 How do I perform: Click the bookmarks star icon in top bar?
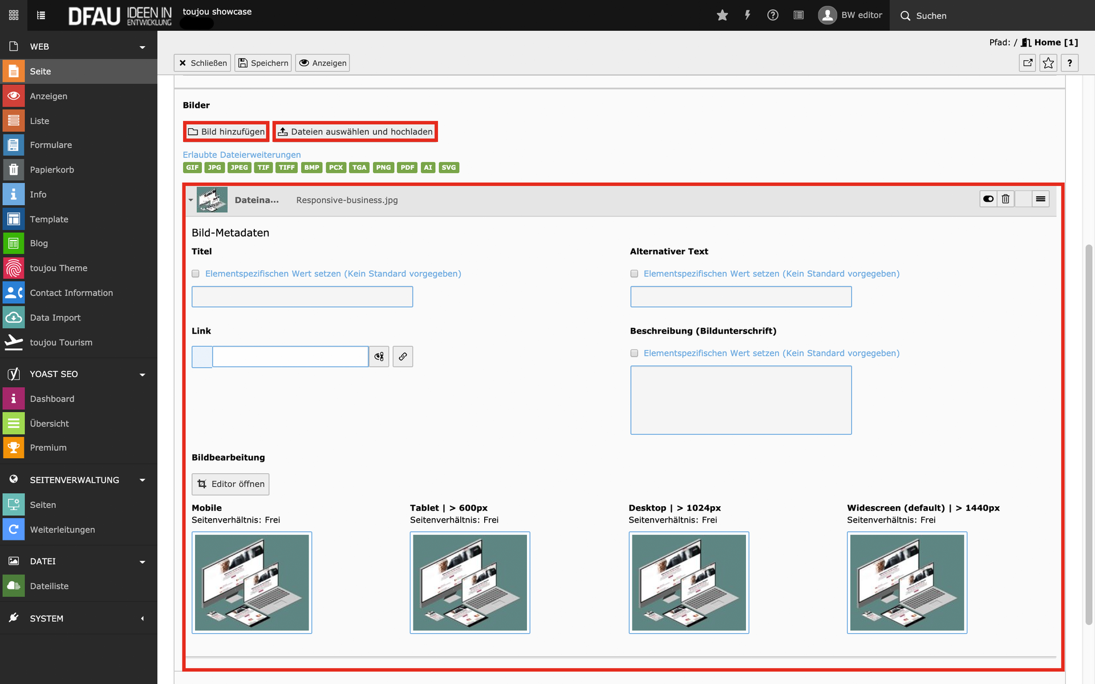pos(722,15)
